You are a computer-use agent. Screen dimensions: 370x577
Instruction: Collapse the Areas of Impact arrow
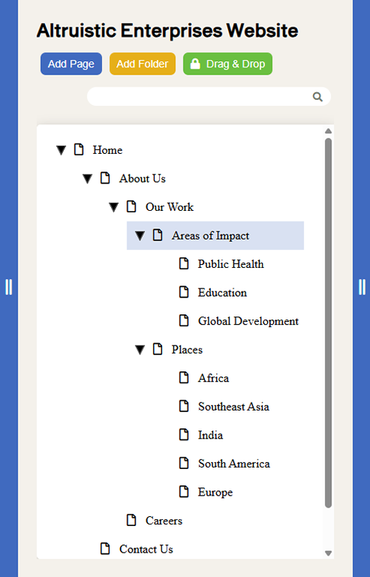pos(140,235)
